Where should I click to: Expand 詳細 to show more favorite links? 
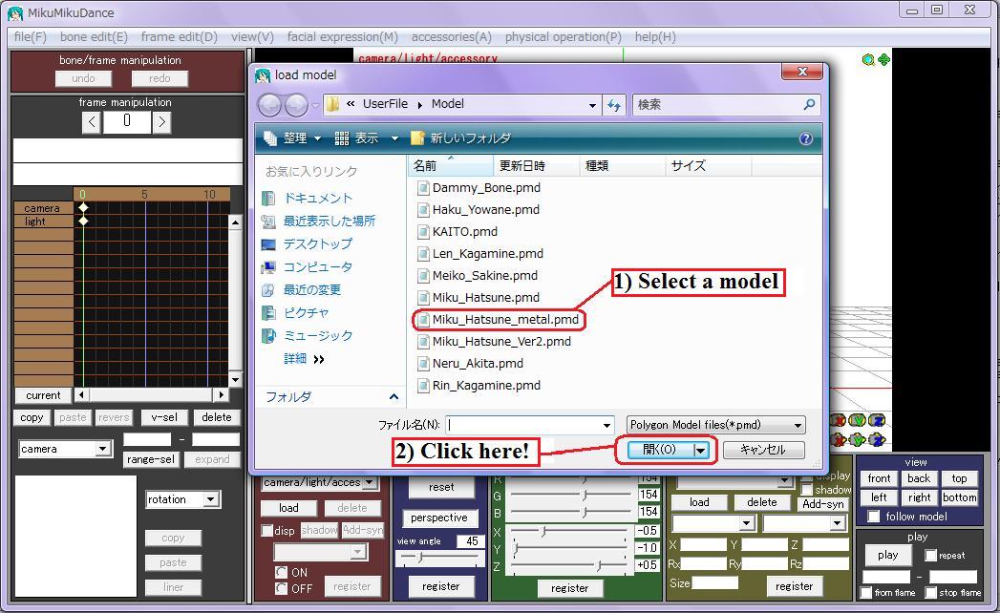point(305,359)
